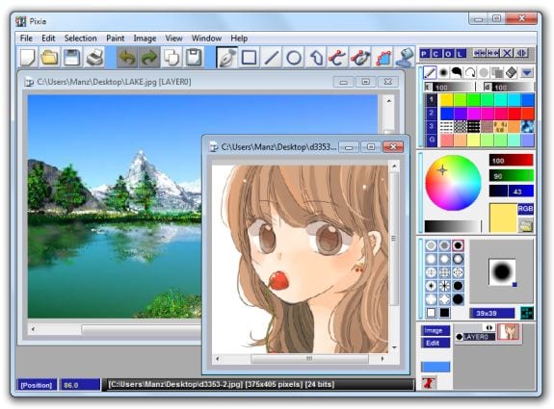Toggle the C panel button
Viewport: 554px width, 409px height.
tap(436, 54)
